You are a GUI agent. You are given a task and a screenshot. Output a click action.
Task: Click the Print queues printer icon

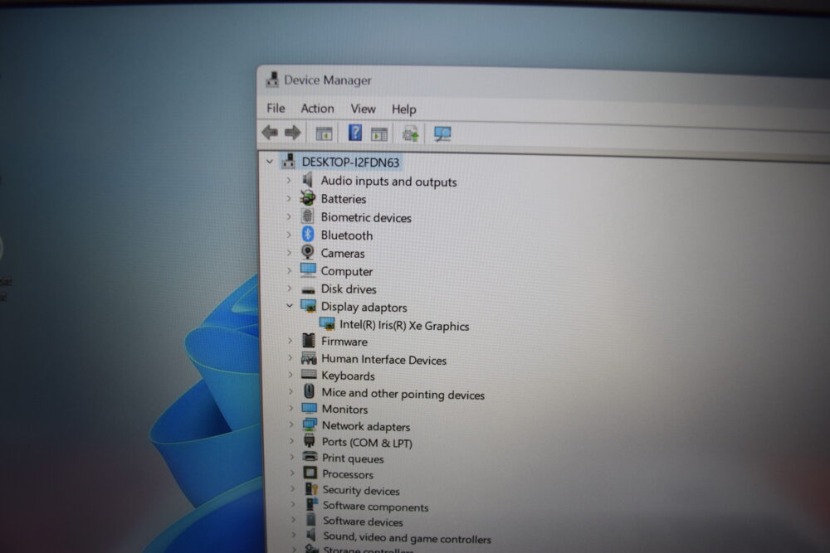(310, 457)
